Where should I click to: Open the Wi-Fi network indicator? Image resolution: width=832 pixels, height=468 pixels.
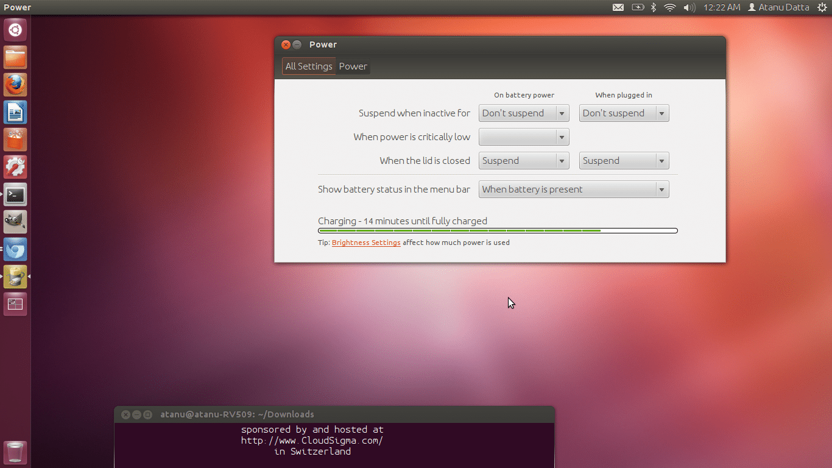670,7
